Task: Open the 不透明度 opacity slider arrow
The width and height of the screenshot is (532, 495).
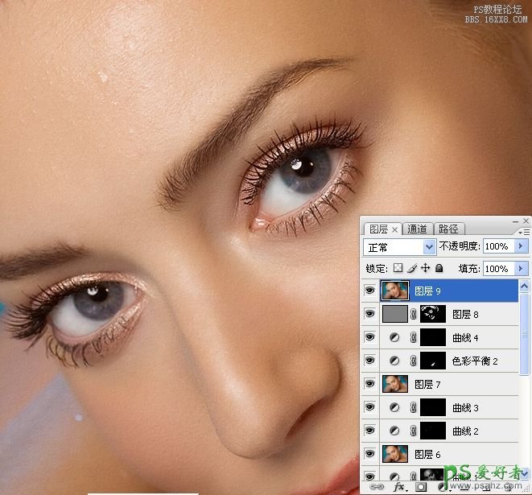Action: 521,246
